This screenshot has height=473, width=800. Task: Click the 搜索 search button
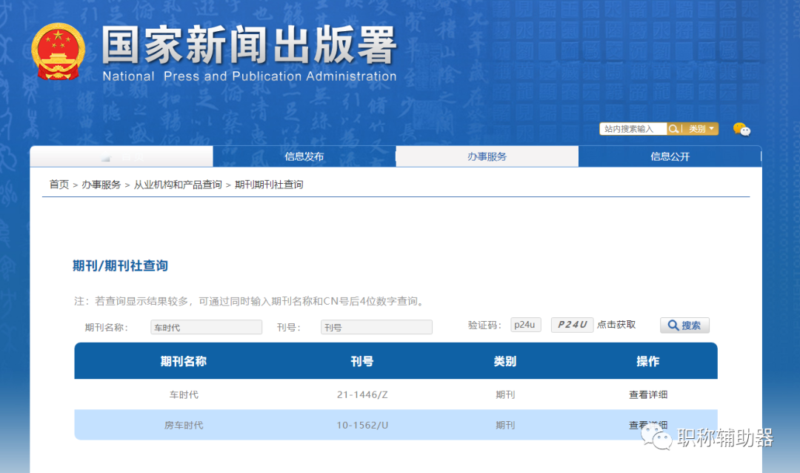click(x=684, y=325)
